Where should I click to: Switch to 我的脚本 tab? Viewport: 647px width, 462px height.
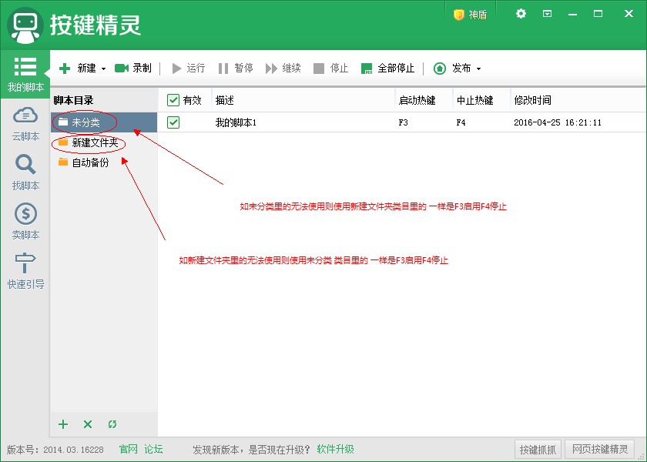(25, 74)
